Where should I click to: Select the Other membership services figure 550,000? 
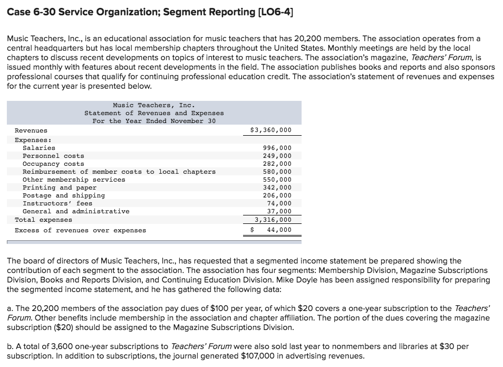click(278, 180)
